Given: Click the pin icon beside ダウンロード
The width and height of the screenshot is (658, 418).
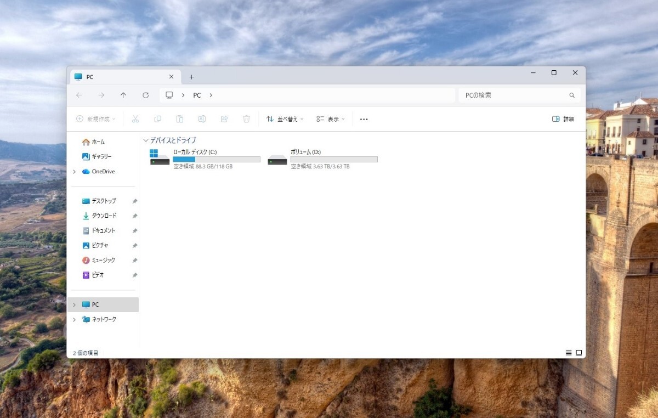Looking at the screenshot, I should [135, 216].
